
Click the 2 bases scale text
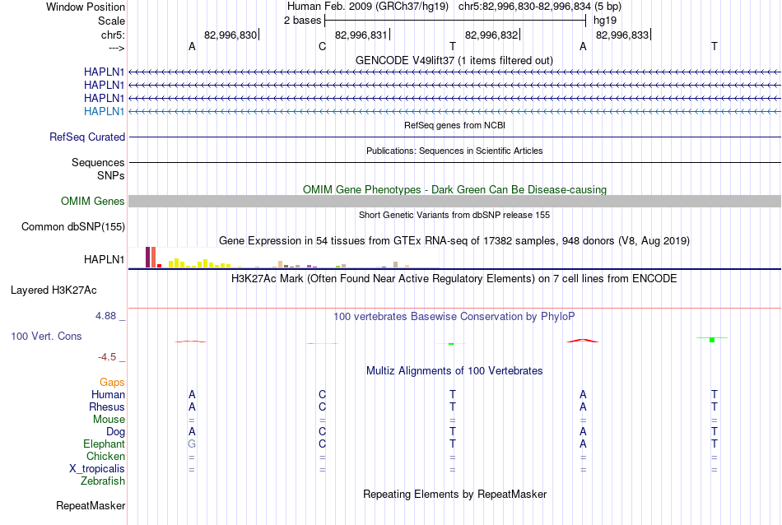point(302,21)
